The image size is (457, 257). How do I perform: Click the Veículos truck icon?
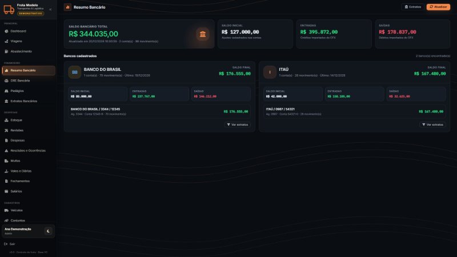[x=6, y=210]
